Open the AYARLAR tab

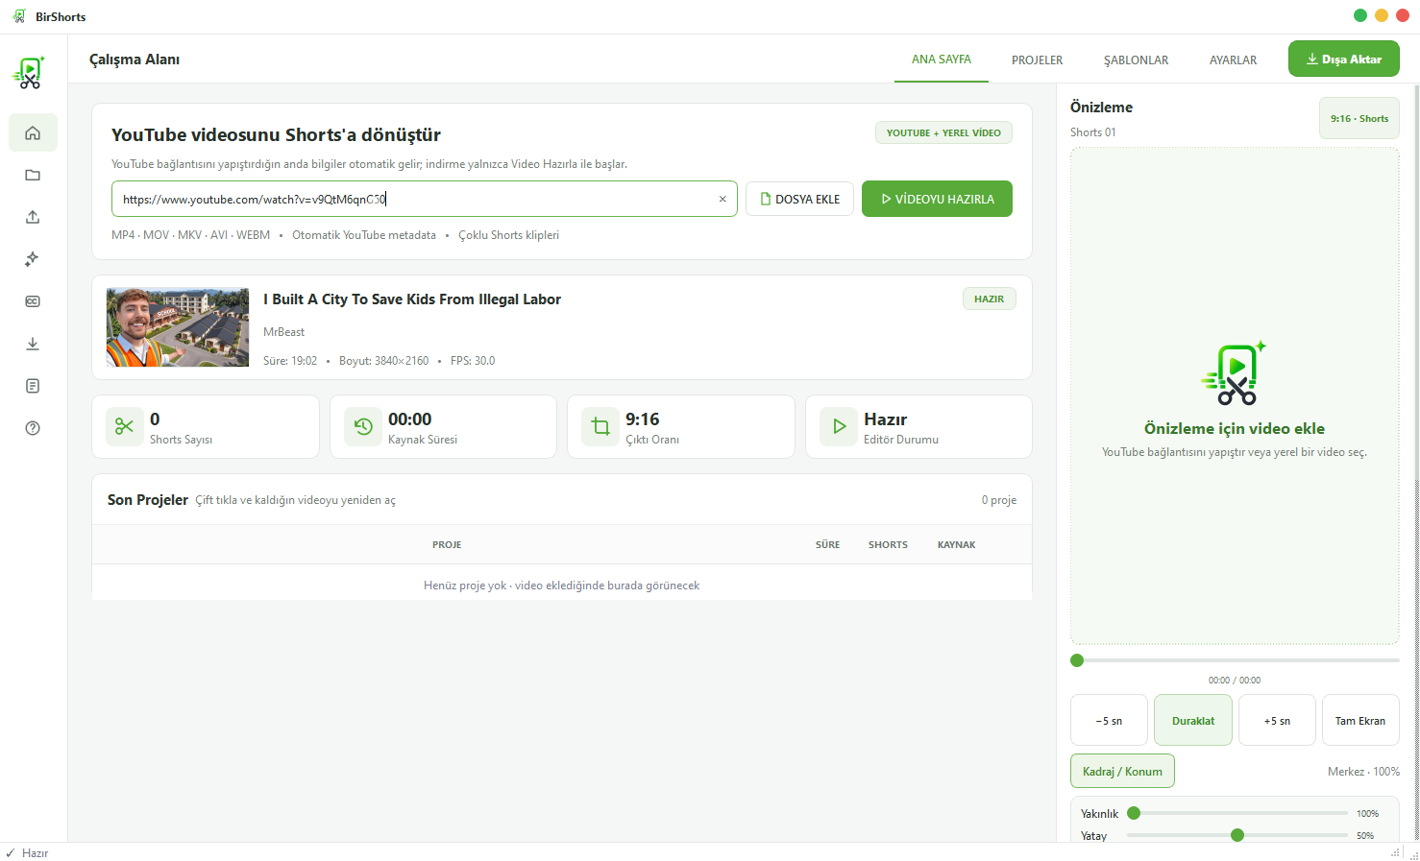[x=1233, y=60]
